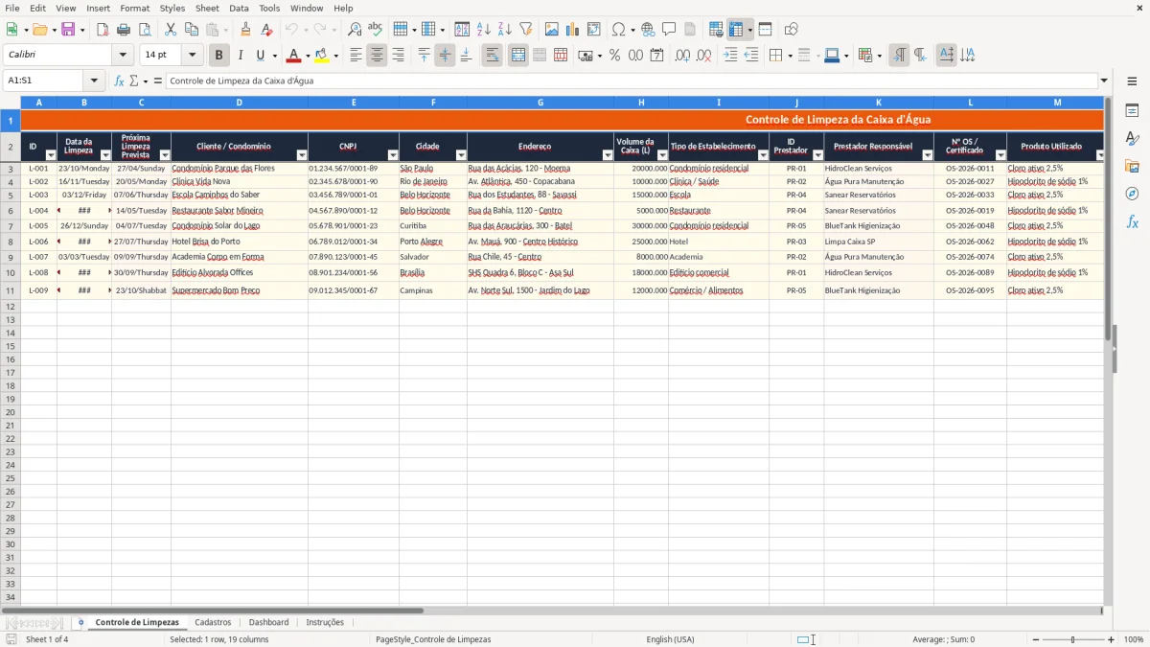Open the Insert menu
The height and width of the screenshot is (647, 1150).
[98, 8]
